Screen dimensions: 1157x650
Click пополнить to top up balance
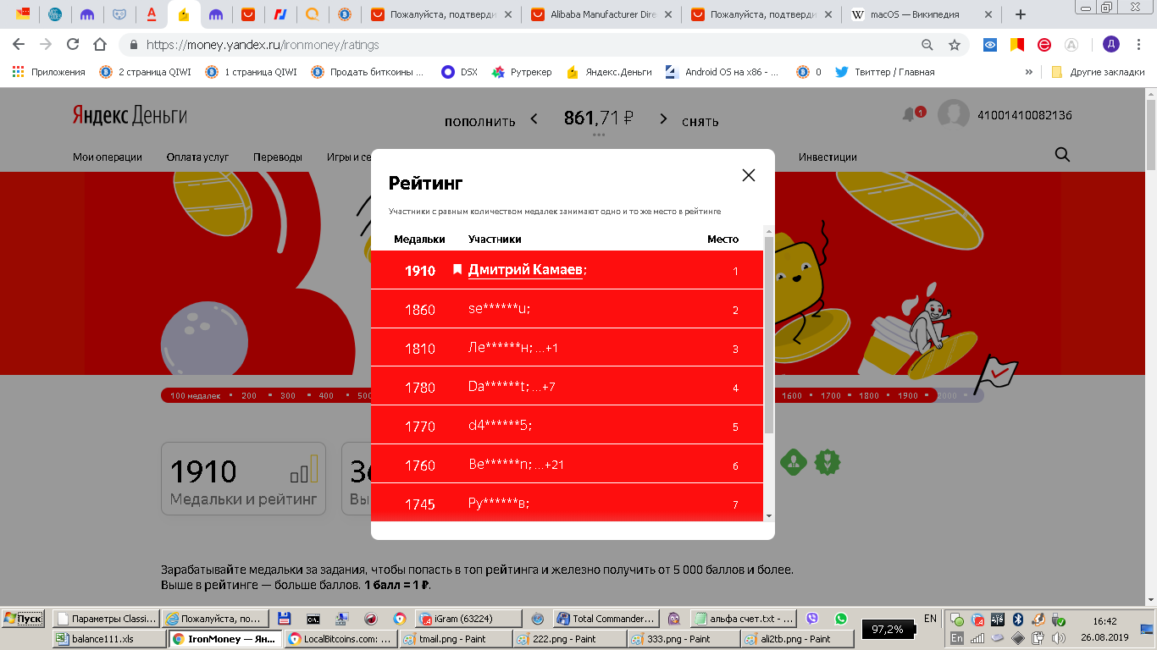click(479, 121)
